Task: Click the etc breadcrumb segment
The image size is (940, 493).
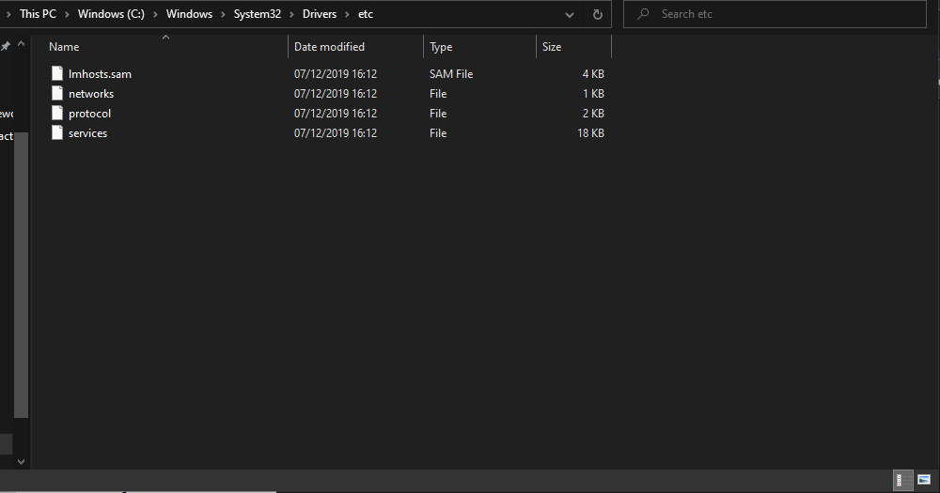Action: (366, 14)
